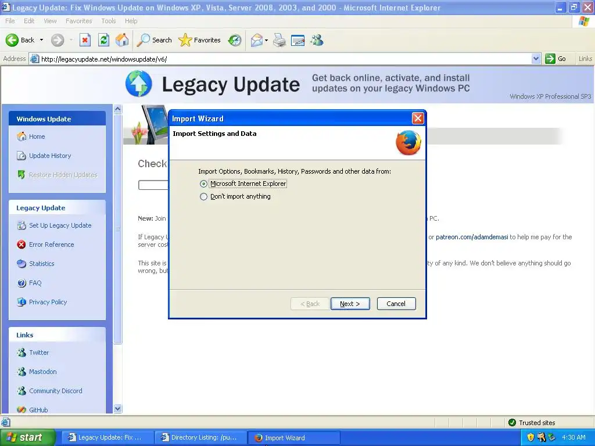Select Microsoft Internet Explorer radio option

coord(204,184)
